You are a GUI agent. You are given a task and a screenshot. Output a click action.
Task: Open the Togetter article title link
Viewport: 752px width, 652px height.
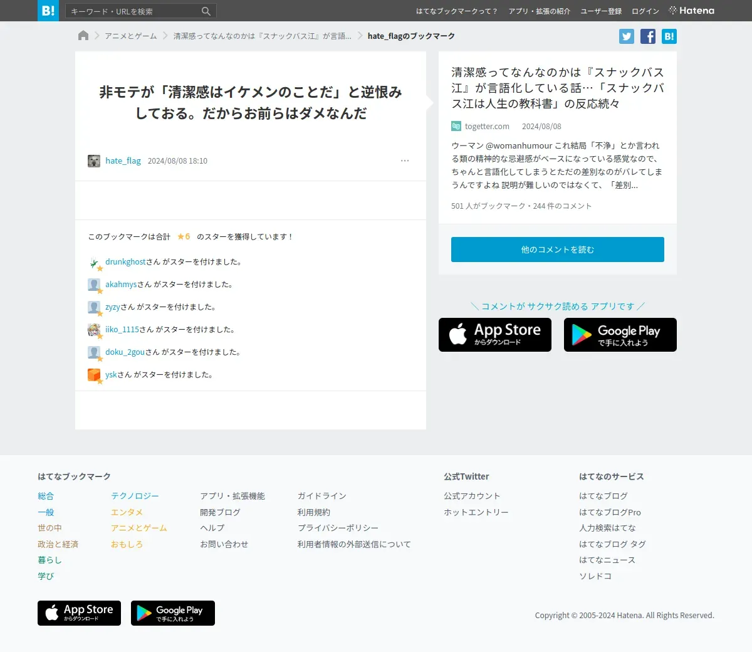click(558, 88)
